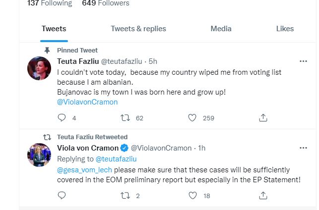Like Viola von Cramon's tweet

click(x=192, y=195)
